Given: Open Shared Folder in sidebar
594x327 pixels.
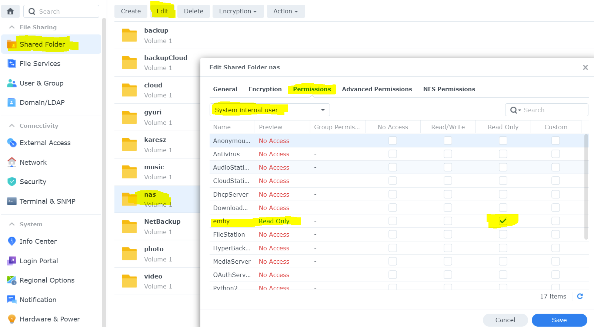Looking at the screenshot, I should click(51, 44).
